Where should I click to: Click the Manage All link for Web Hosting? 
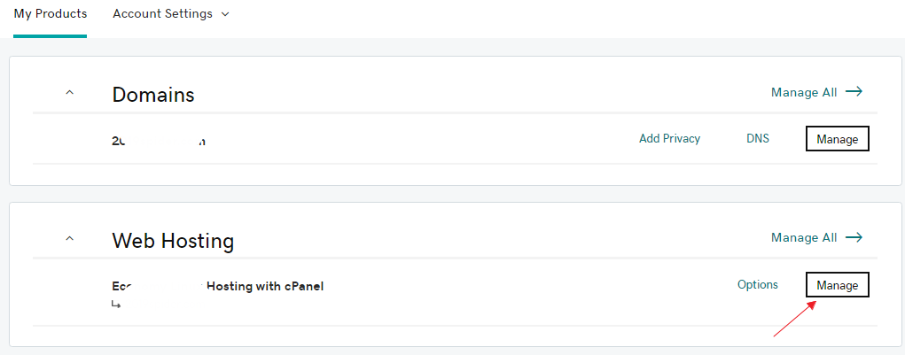point(804,237)
